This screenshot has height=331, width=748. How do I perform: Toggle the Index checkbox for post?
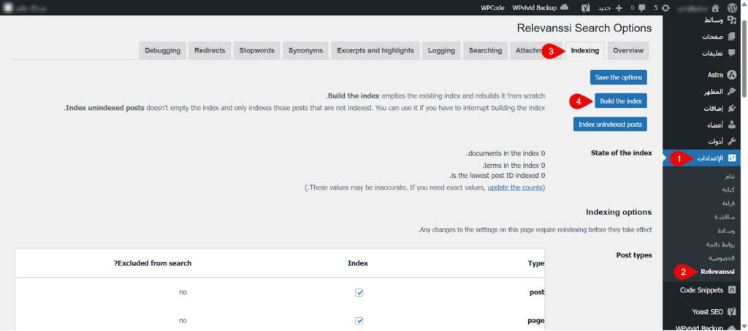359,292
